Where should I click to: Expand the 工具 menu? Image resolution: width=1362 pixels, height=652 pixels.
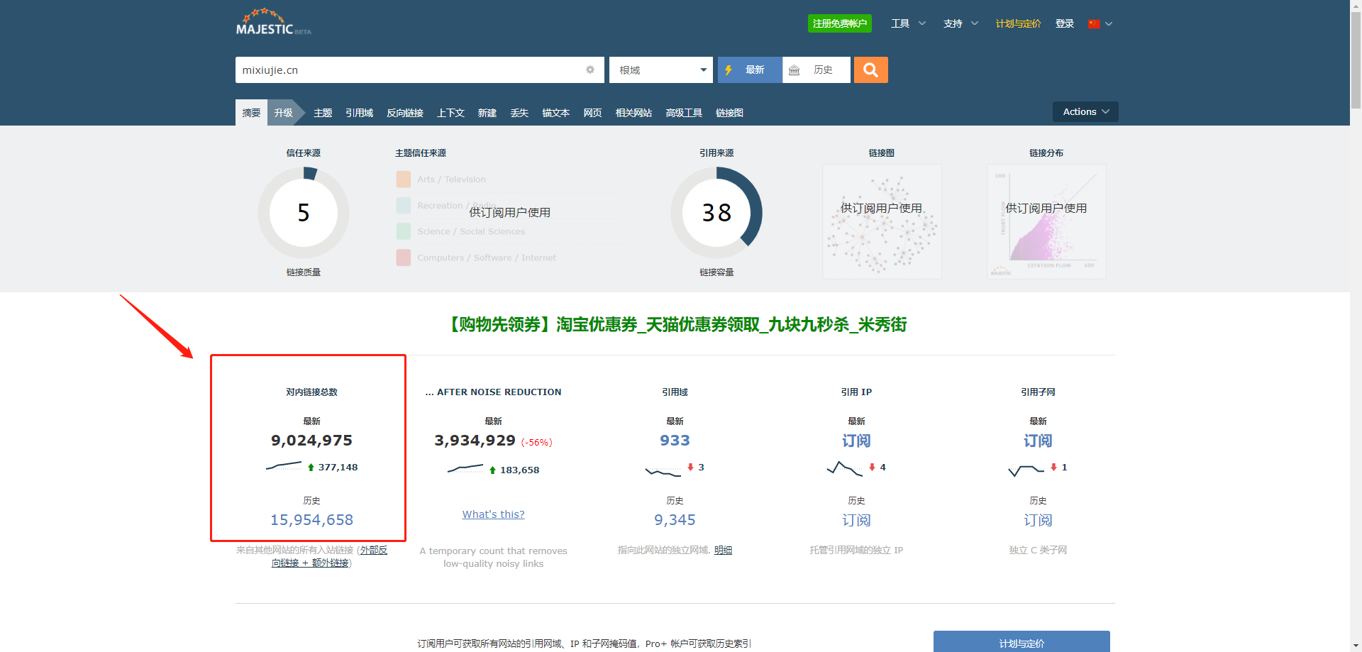click(x=909, y=23)
